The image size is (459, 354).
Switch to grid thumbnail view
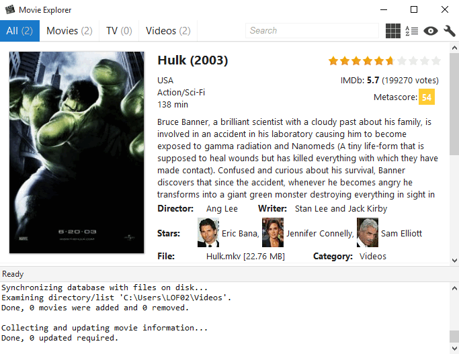[x=393, y=31]
